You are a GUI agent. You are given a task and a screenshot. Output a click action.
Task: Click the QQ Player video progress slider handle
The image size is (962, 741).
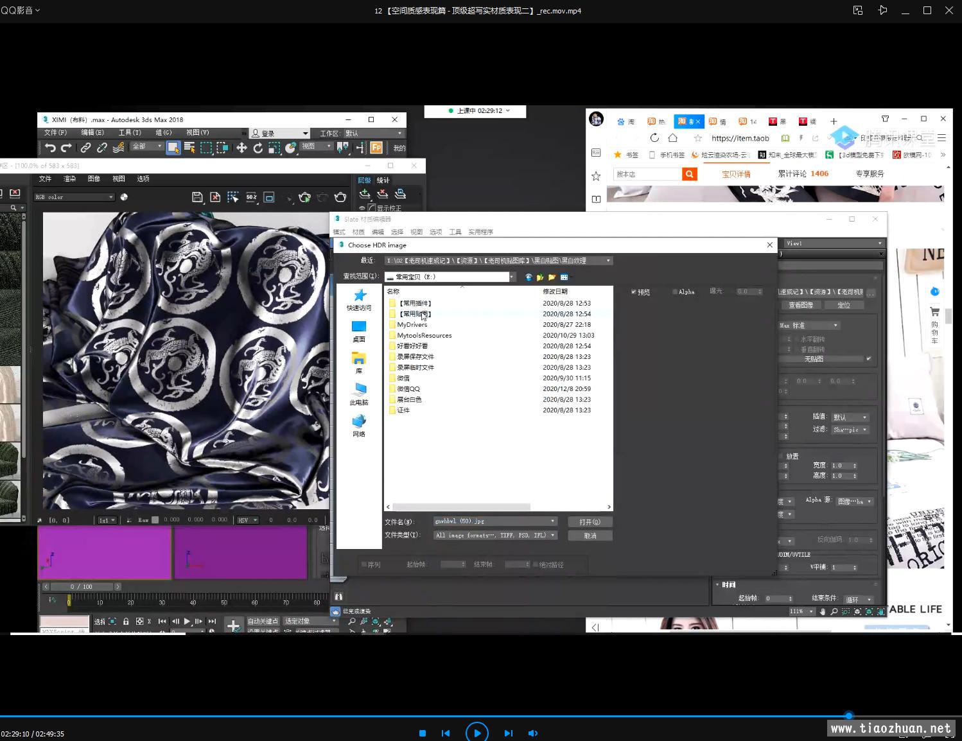pyautogui.click(x=849, y=715)
